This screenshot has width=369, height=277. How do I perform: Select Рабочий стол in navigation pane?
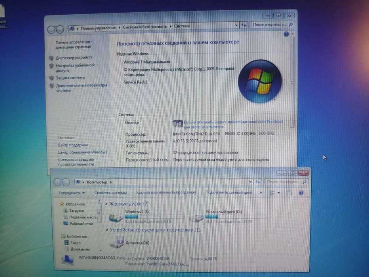81,224
